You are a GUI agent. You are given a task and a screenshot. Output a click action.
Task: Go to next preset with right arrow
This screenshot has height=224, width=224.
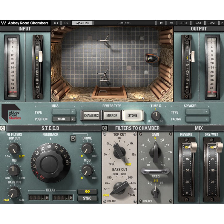[171, 23]
